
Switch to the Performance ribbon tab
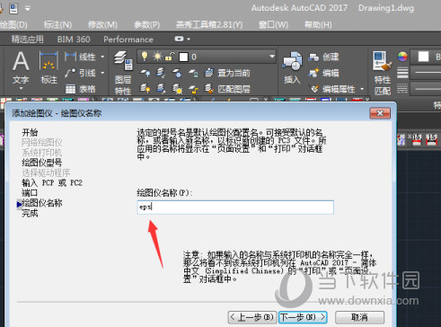coord(128,40)
